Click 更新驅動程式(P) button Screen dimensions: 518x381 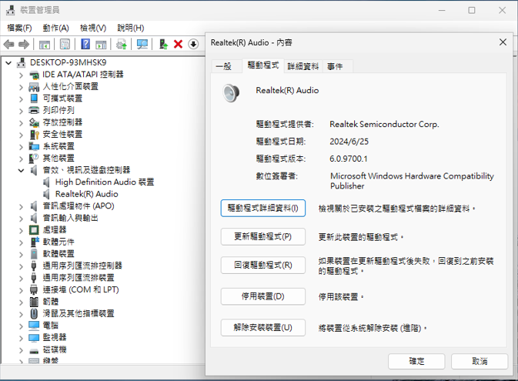(263, 236)
